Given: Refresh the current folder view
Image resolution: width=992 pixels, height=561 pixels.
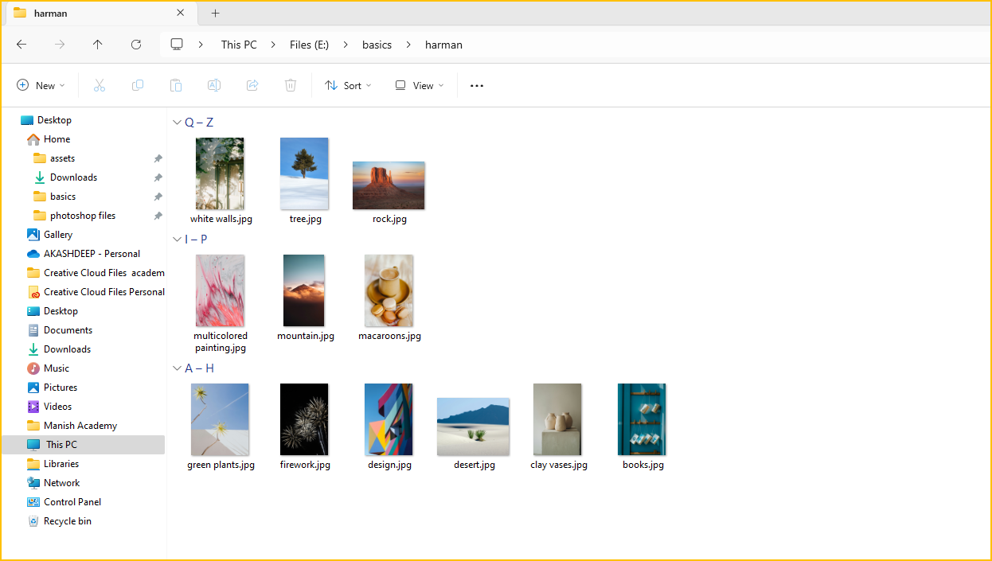Looking at the screenshot, I should pos(136,45).
